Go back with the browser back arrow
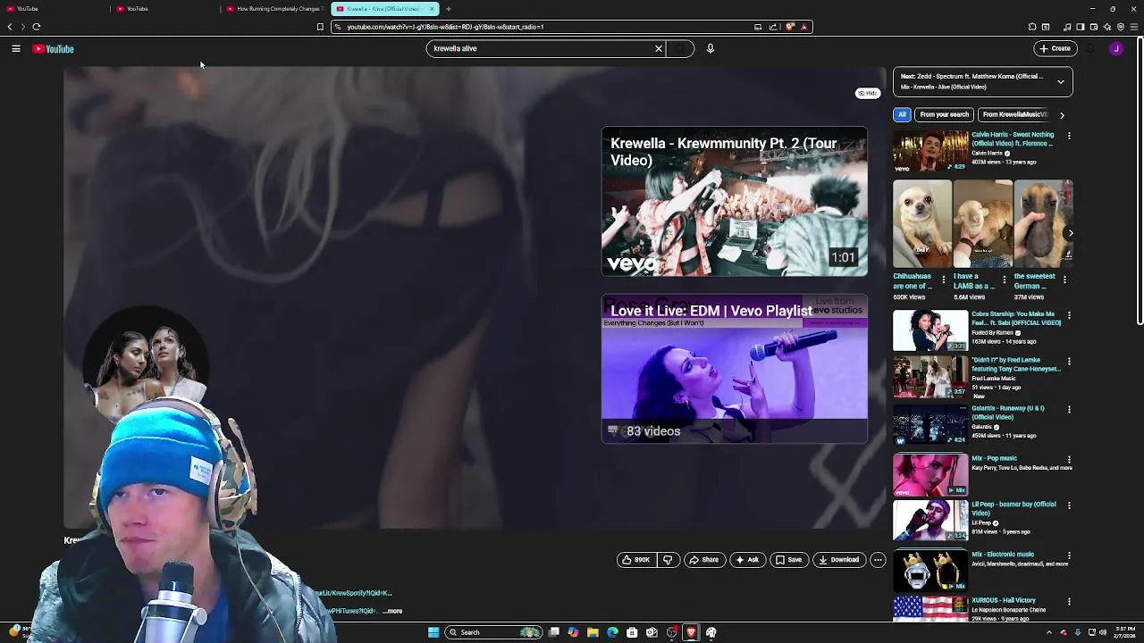The width and height of the screenshot is (1144, 643). tap(10, 27)
